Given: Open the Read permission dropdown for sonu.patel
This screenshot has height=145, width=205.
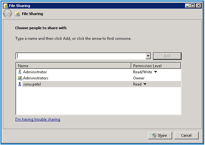Looking at the screenshot, I should pyautogui.click(x=145, y=84).
